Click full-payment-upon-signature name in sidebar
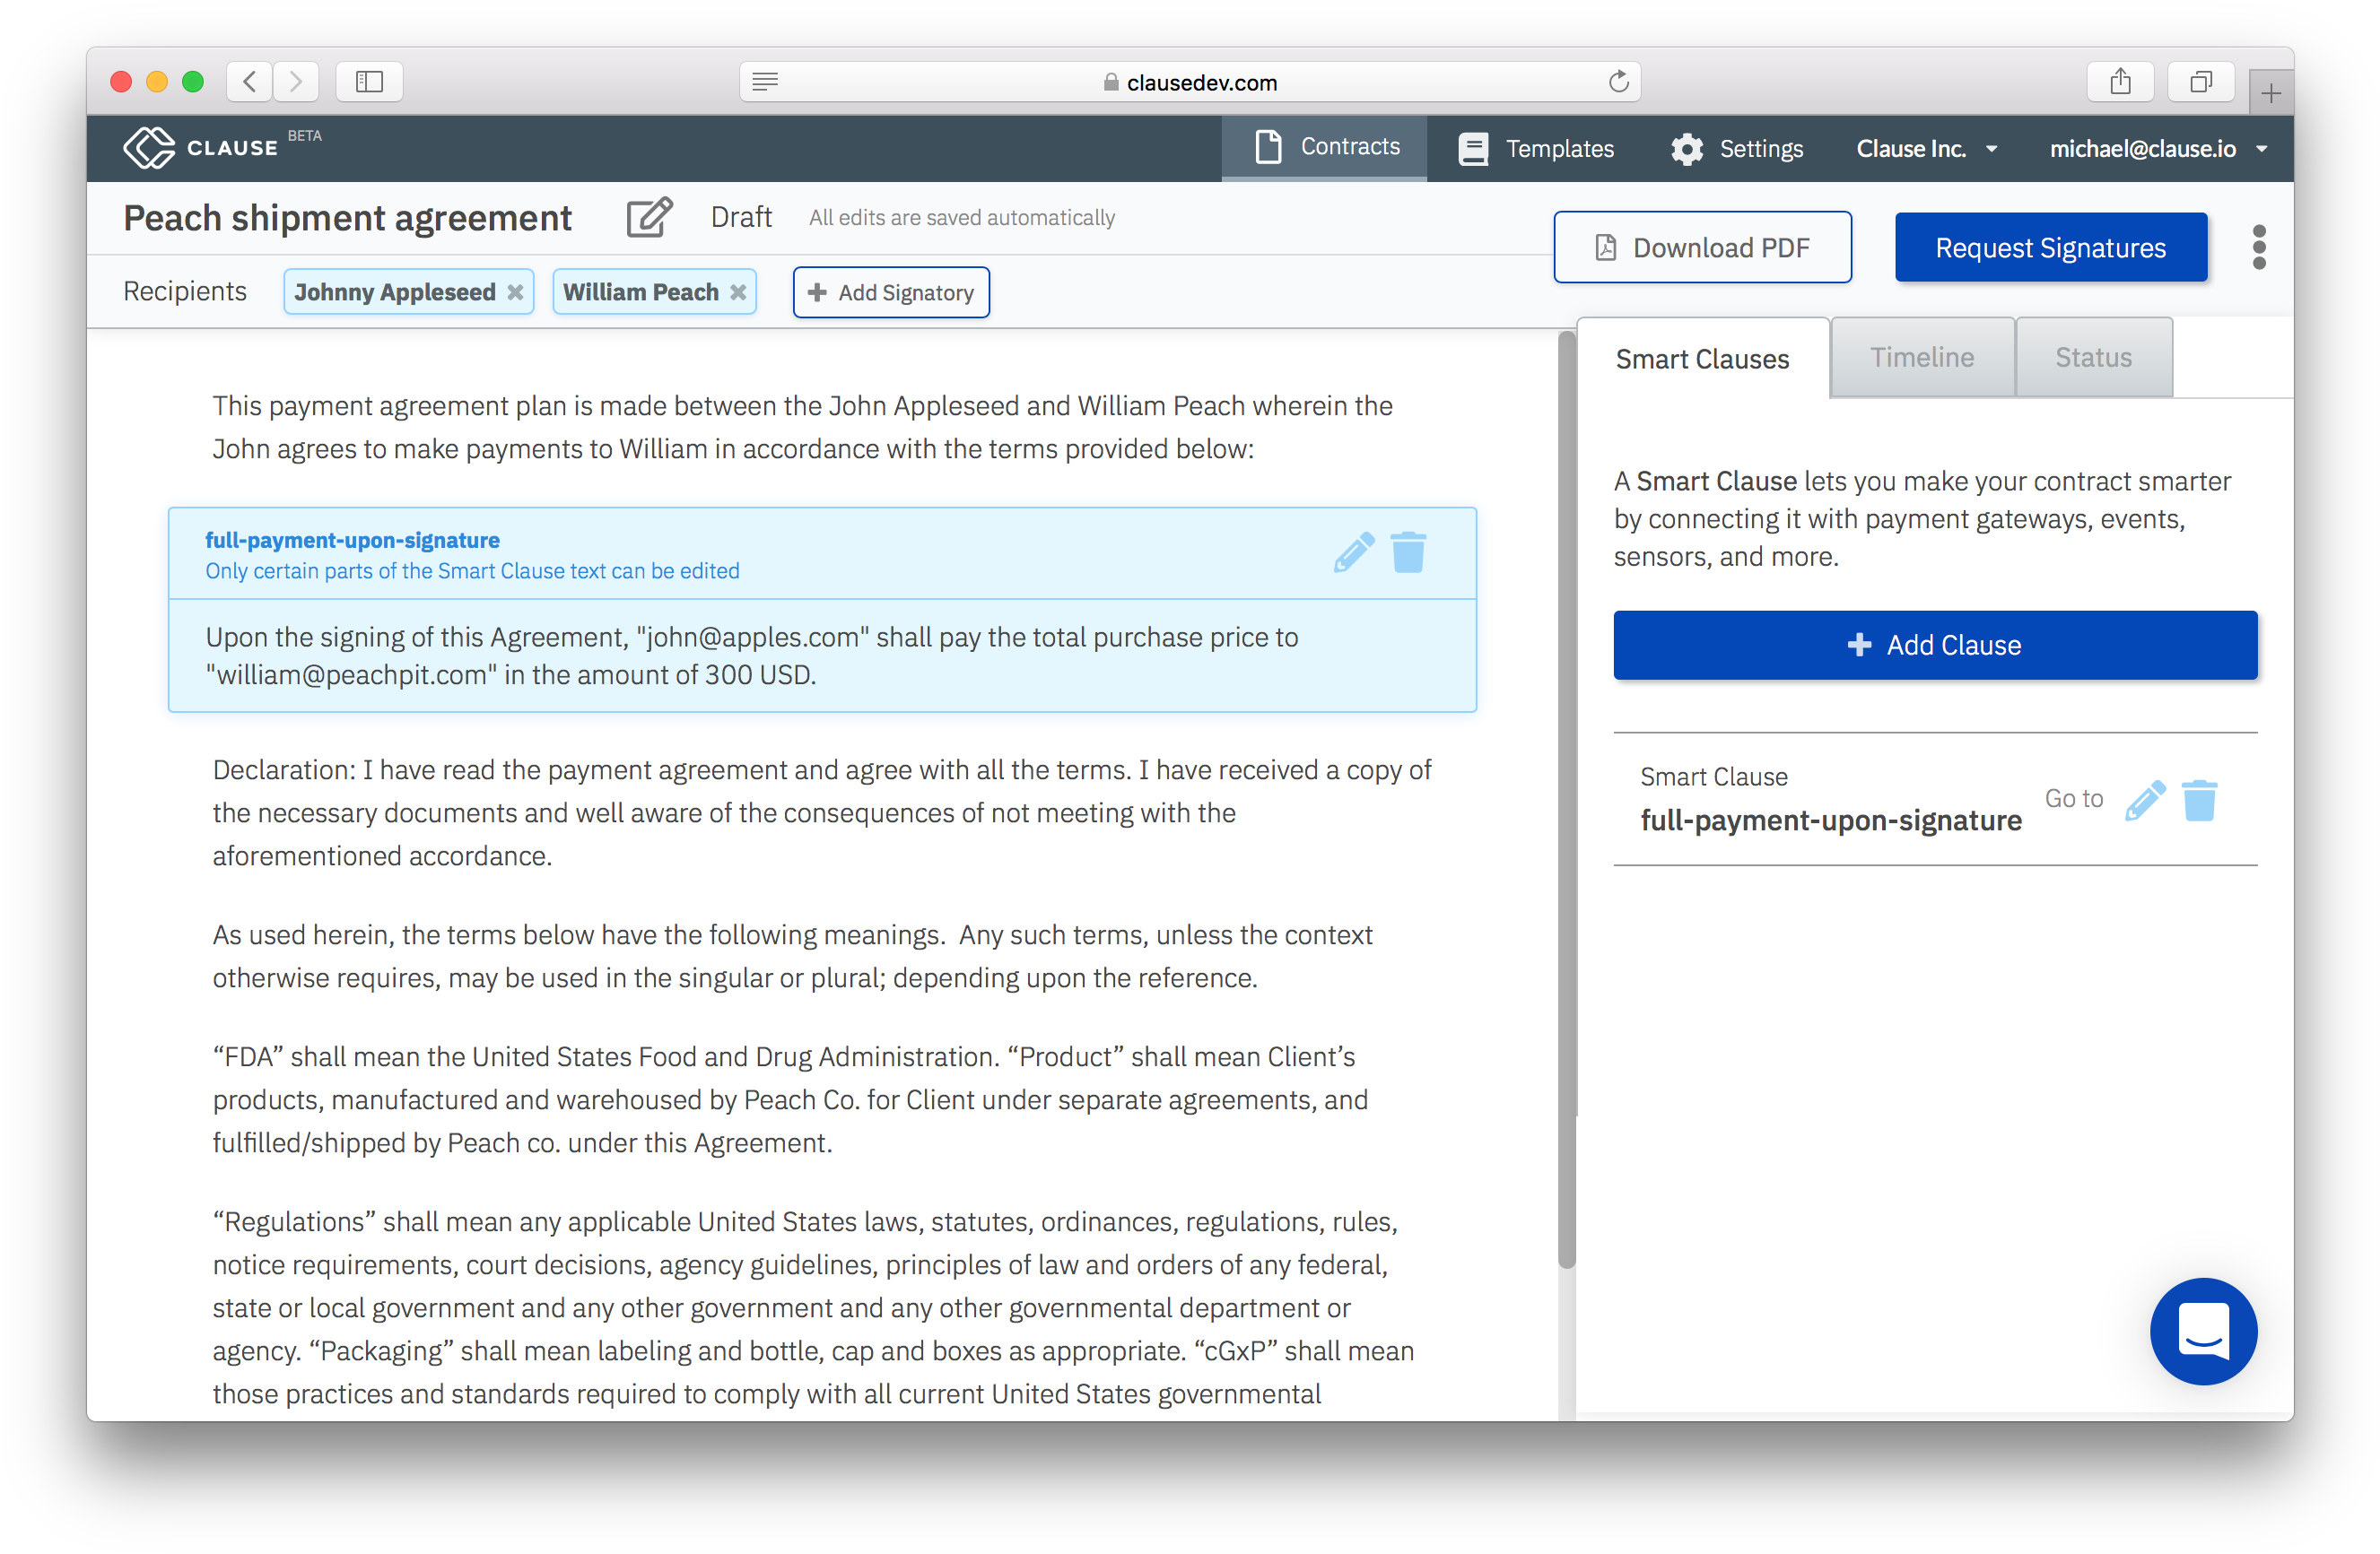The height and width of the screenshot is (1554, 2380). click(1830, 820)
